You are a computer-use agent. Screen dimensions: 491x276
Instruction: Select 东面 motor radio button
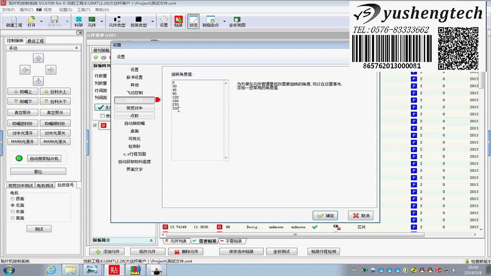pos(13,212)
